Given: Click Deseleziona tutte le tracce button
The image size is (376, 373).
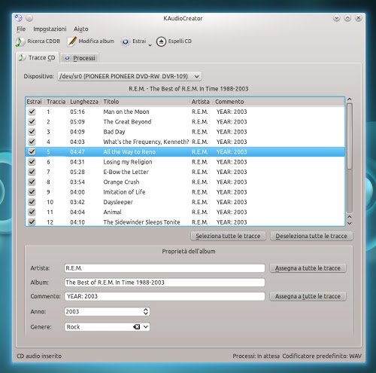Looking at the screenshot, I should click(x=311, y=236).
